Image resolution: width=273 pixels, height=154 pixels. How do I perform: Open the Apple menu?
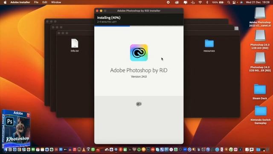[x=5, y=2]
